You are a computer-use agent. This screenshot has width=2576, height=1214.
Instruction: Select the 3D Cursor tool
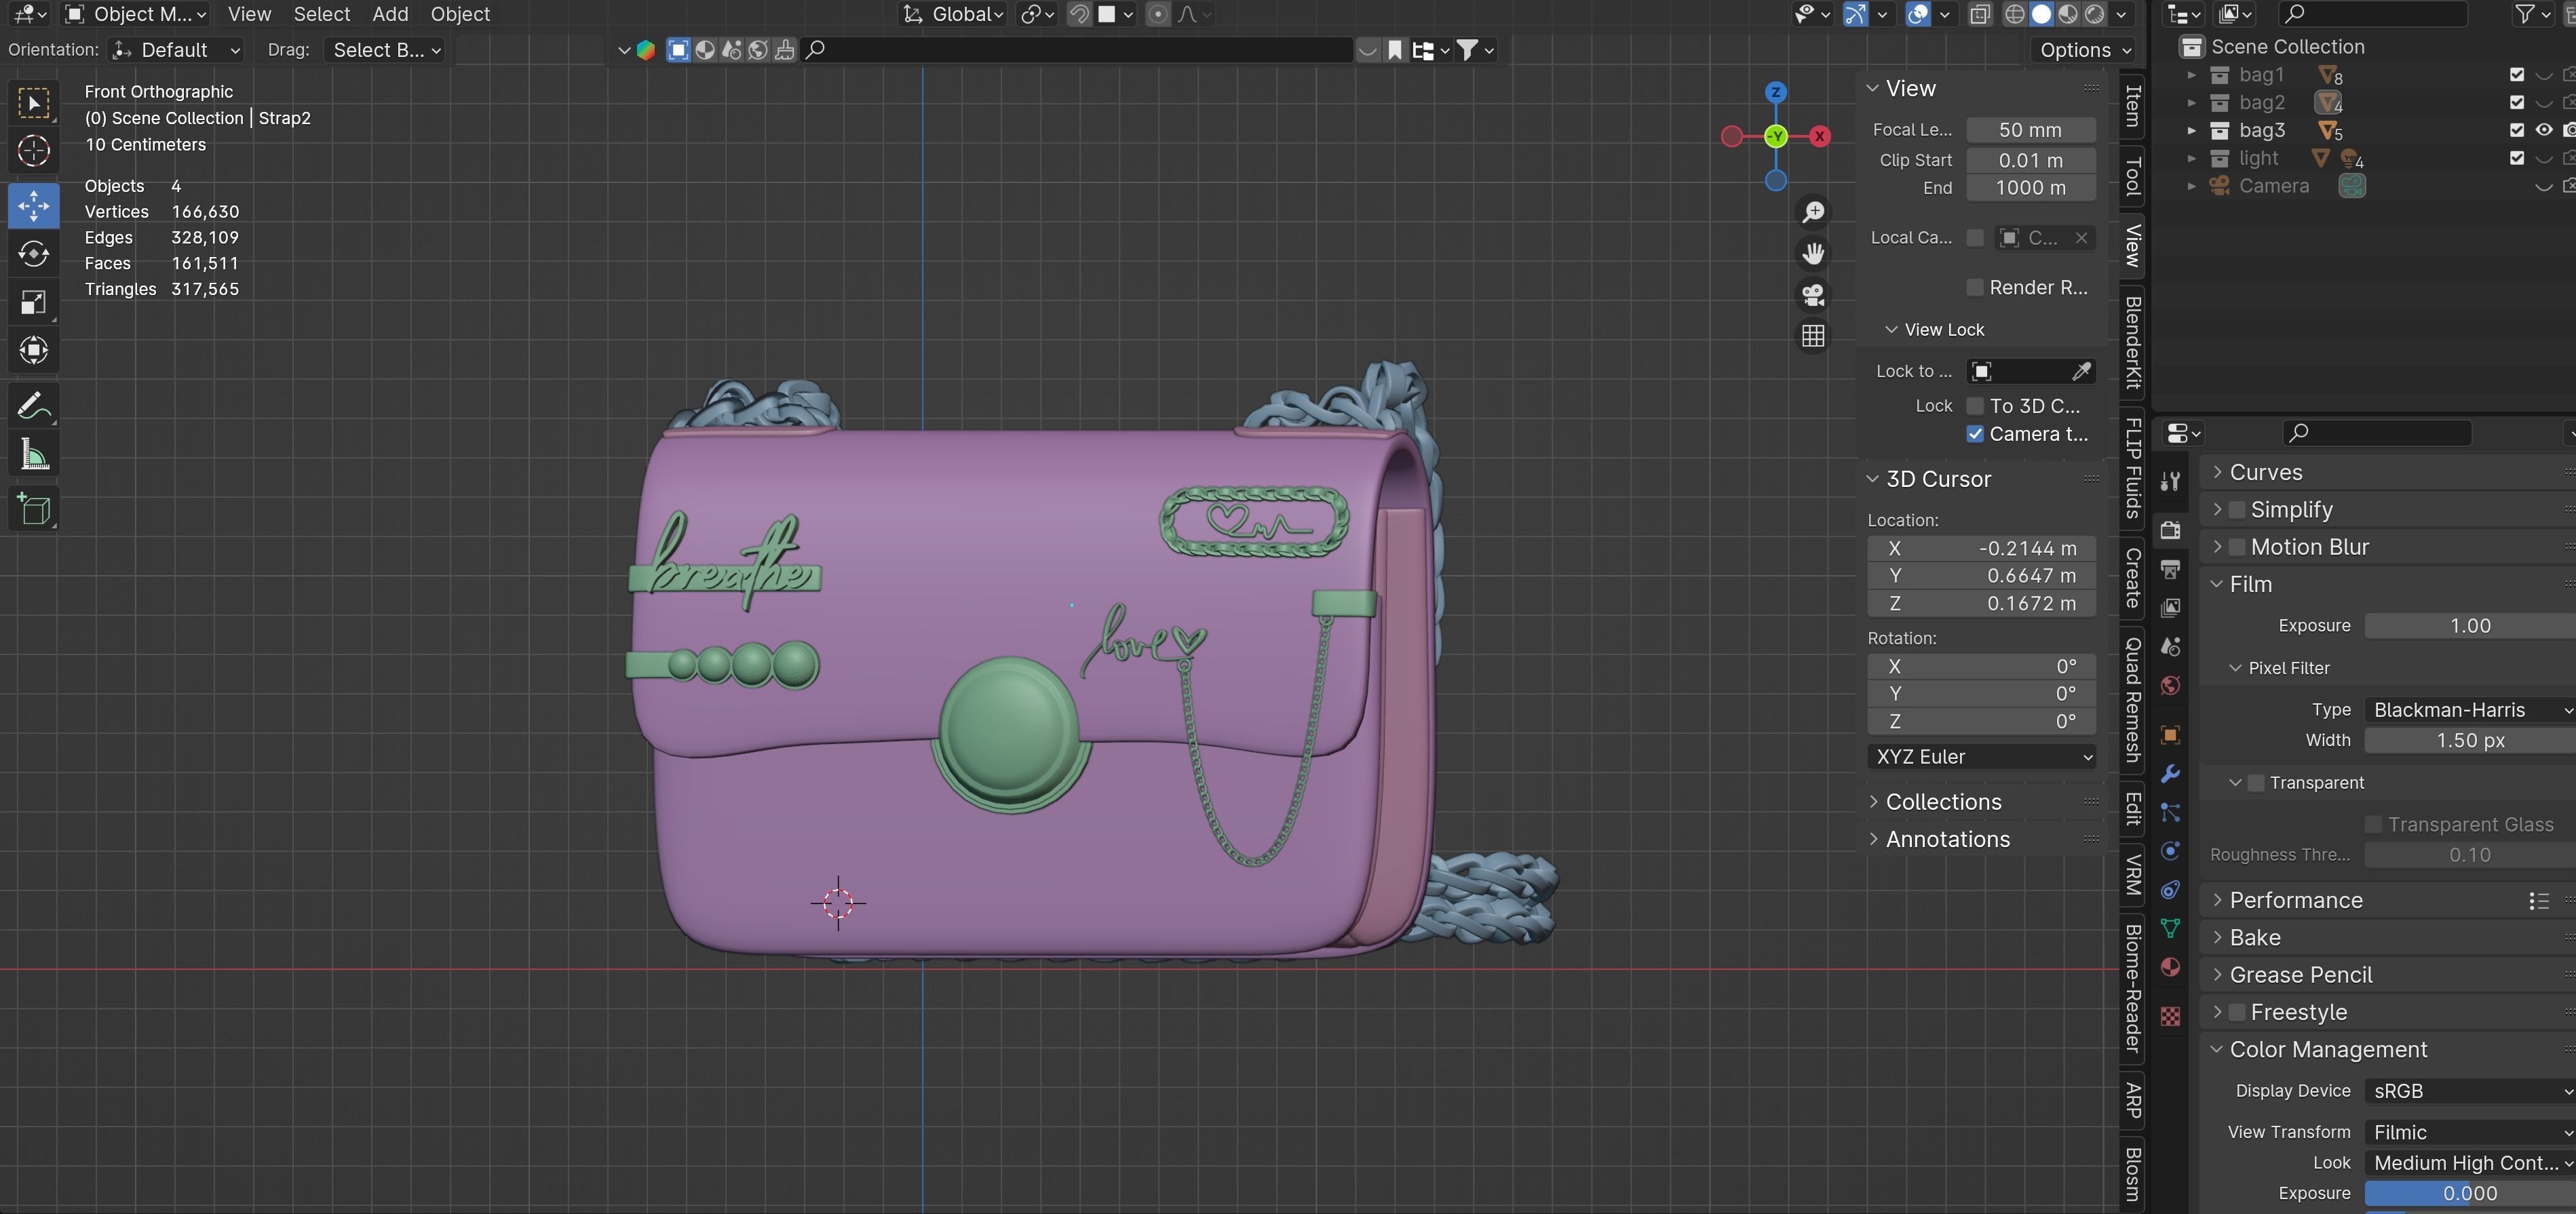click(34, 151)
